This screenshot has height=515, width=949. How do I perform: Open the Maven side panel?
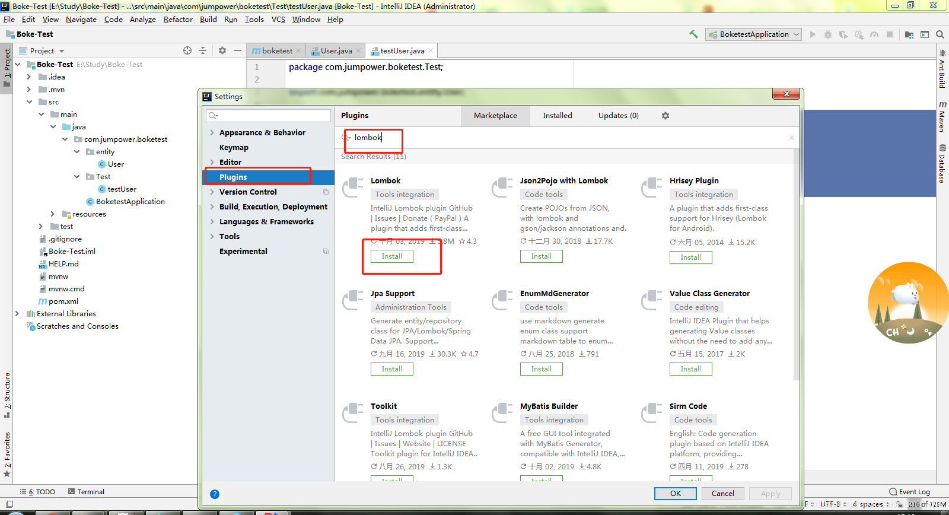[x=942, y=117]
